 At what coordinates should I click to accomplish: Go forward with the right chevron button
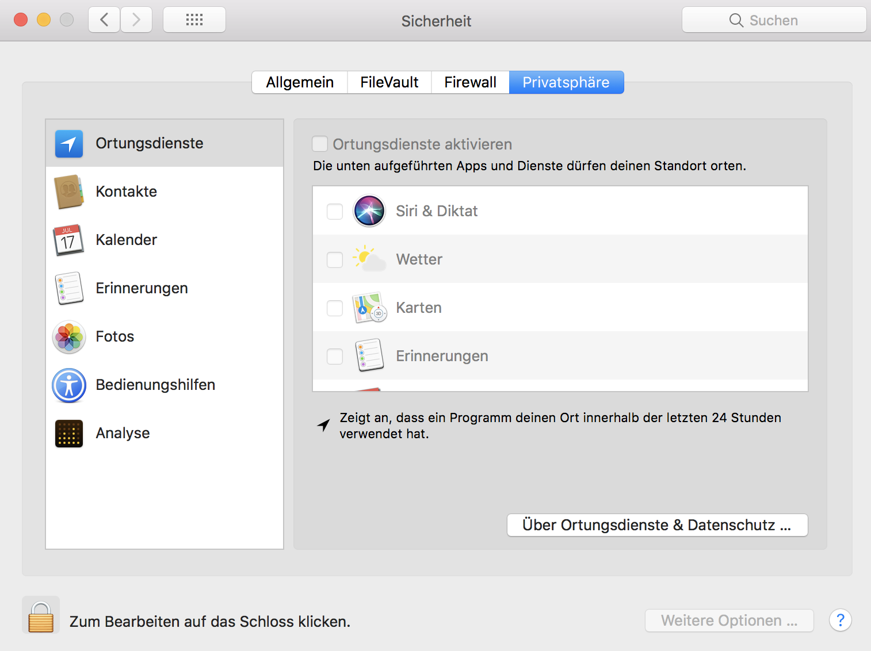coord(136,20)
